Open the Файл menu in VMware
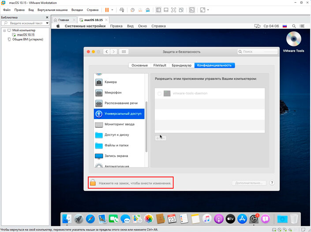311x232 pixels. click(7, 10)
